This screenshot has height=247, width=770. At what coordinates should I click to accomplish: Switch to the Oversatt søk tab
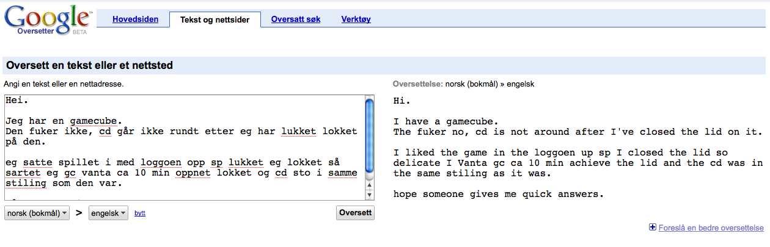pos(295,20)
